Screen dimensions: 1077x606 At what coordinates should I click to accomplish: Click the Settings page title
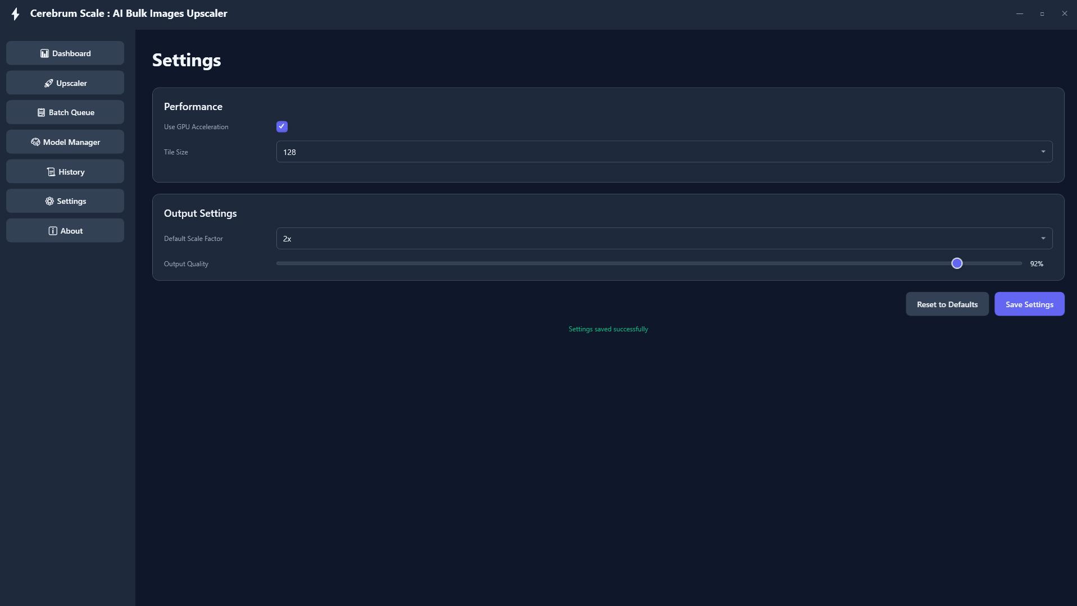187,60
